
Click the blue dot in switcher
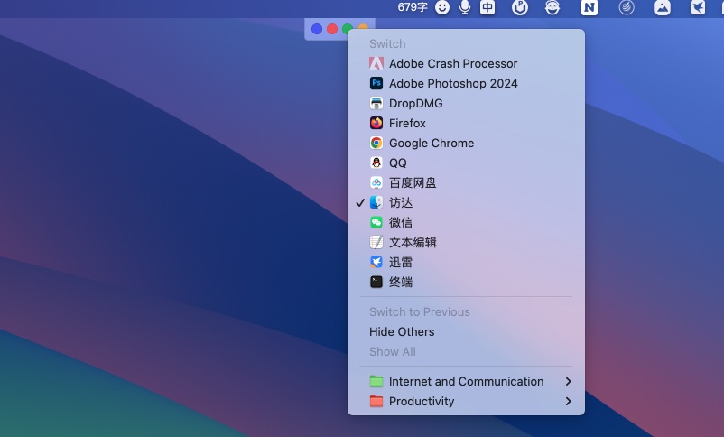pyautogui.click(x=317, y=29)
